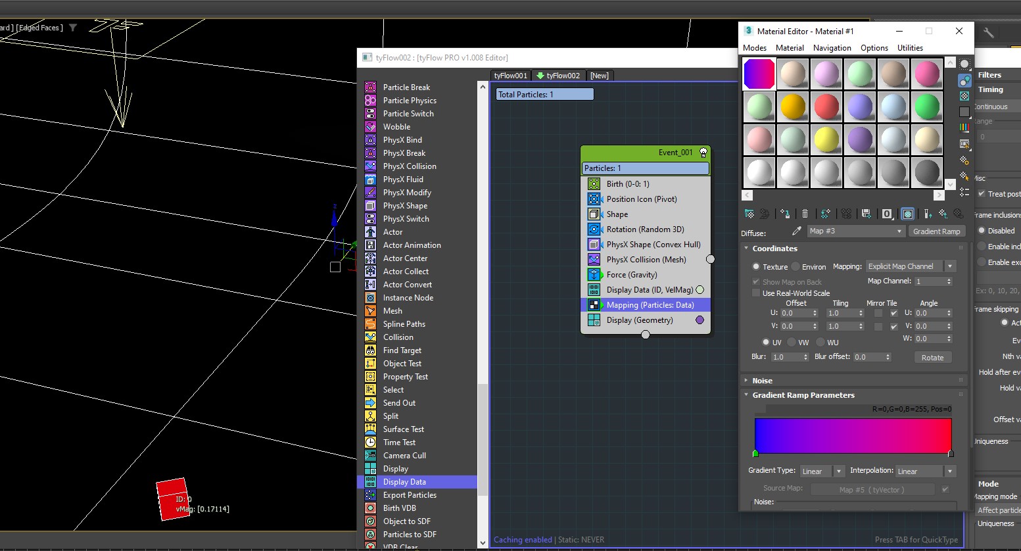Toggle the checkered Background icon
Viewport: 1021px width, 551px height.
964,96
